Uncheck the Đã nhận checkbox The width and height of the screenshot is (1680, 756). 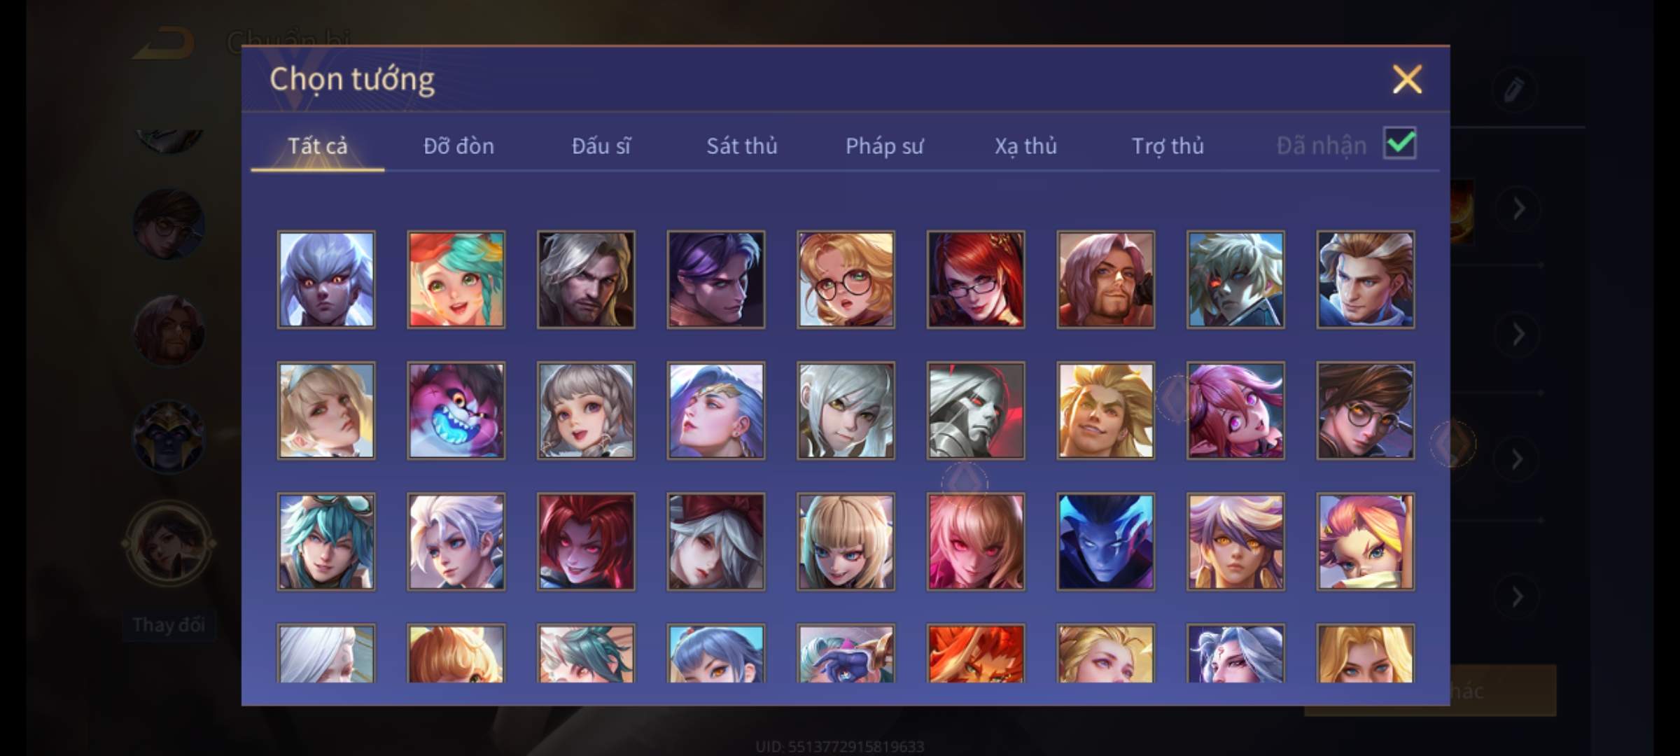1399,143
